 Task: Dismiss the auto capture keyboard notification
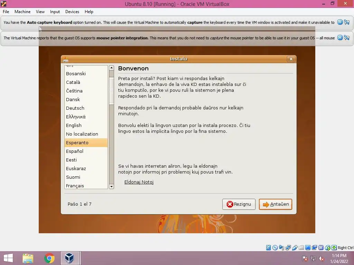[x=340, y=22]
